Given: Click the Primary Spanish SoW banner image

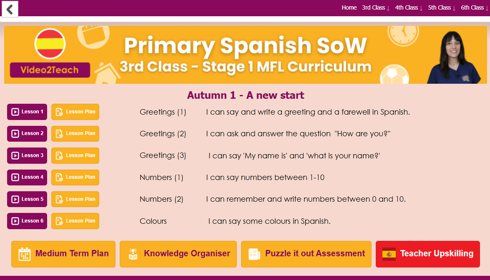Looking at the screenshot, I should pyautogui.click(x=245, y=55).
